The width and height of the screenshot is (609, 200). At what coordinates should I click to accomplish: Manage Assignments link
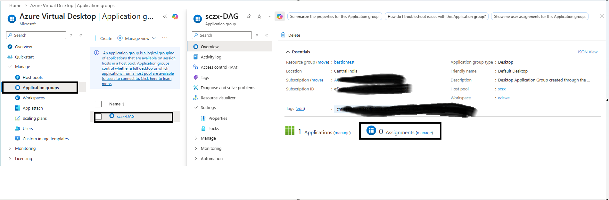point(424,133)
